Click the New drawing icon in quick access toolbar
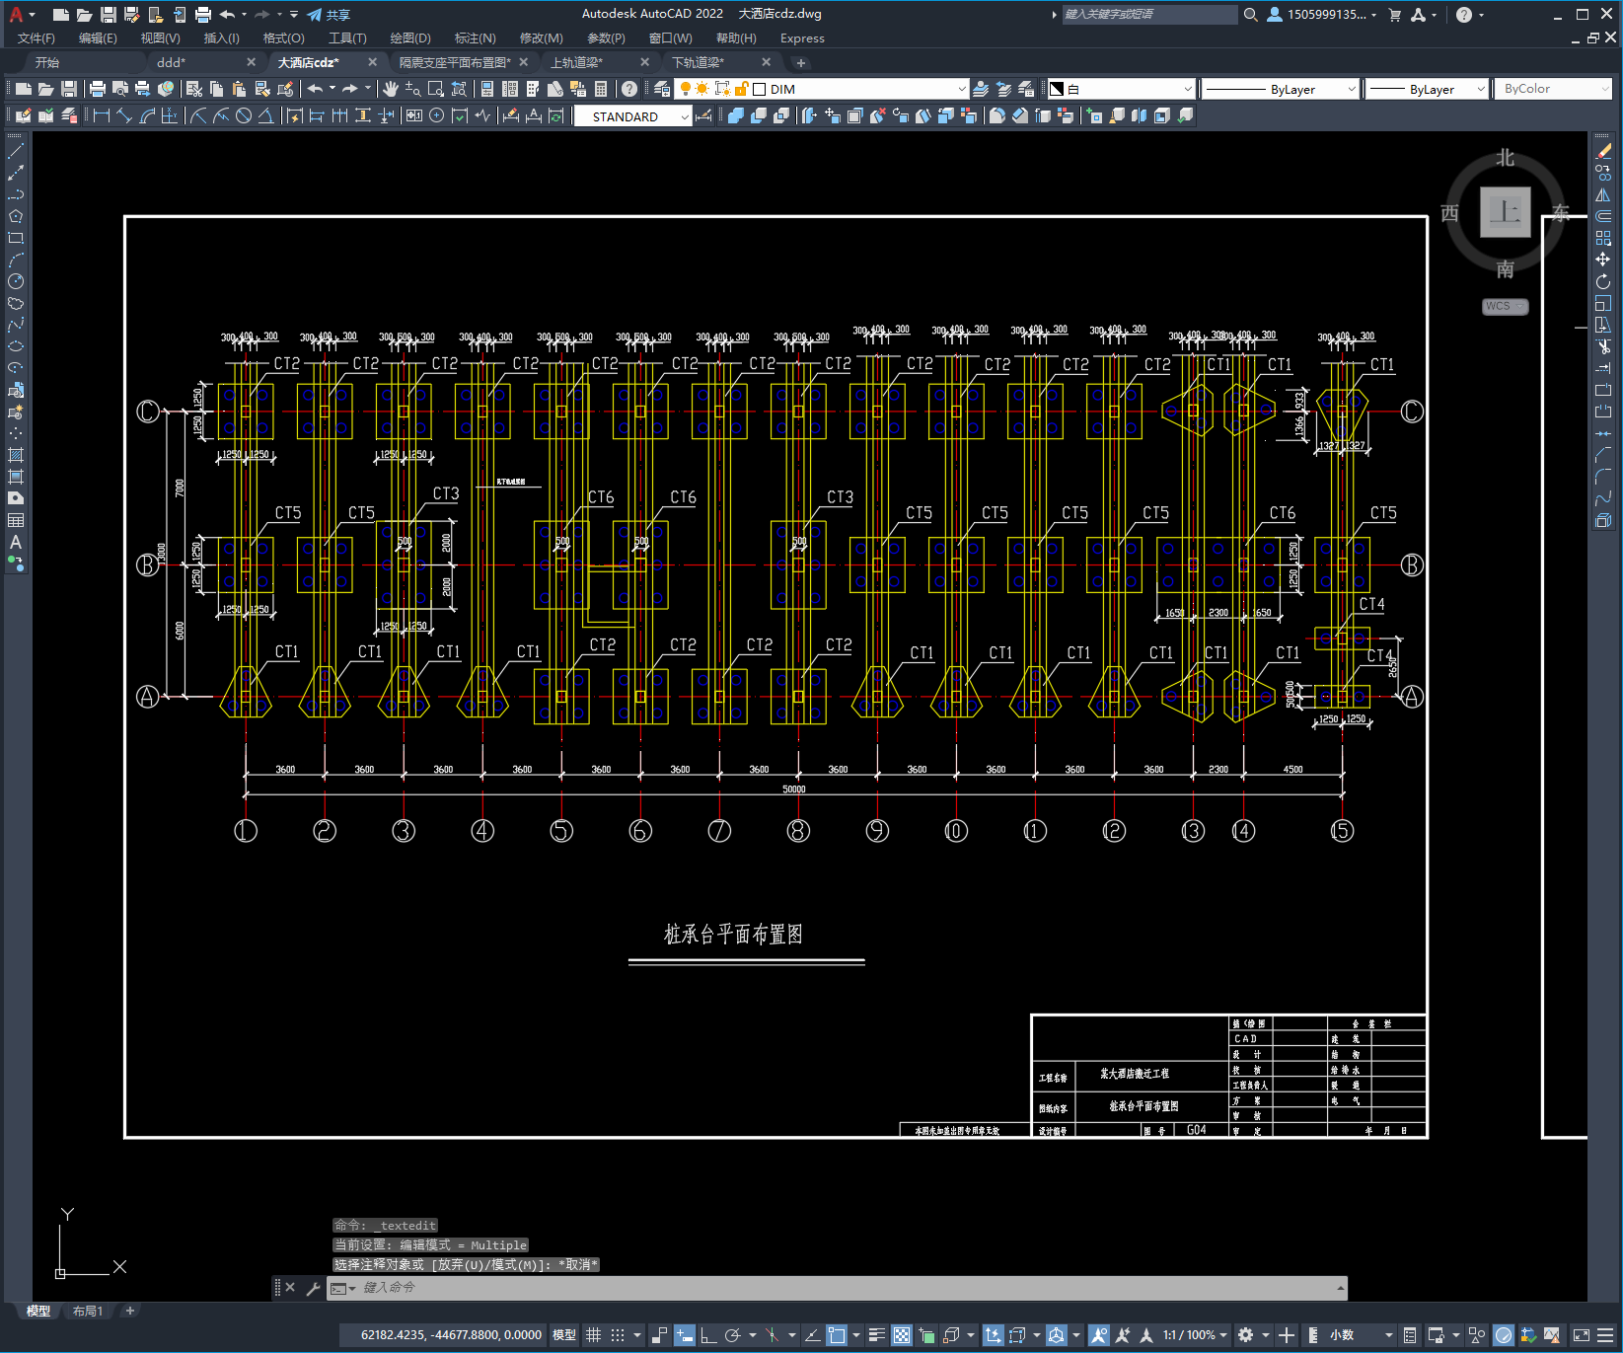 click(x=61, y=15)
